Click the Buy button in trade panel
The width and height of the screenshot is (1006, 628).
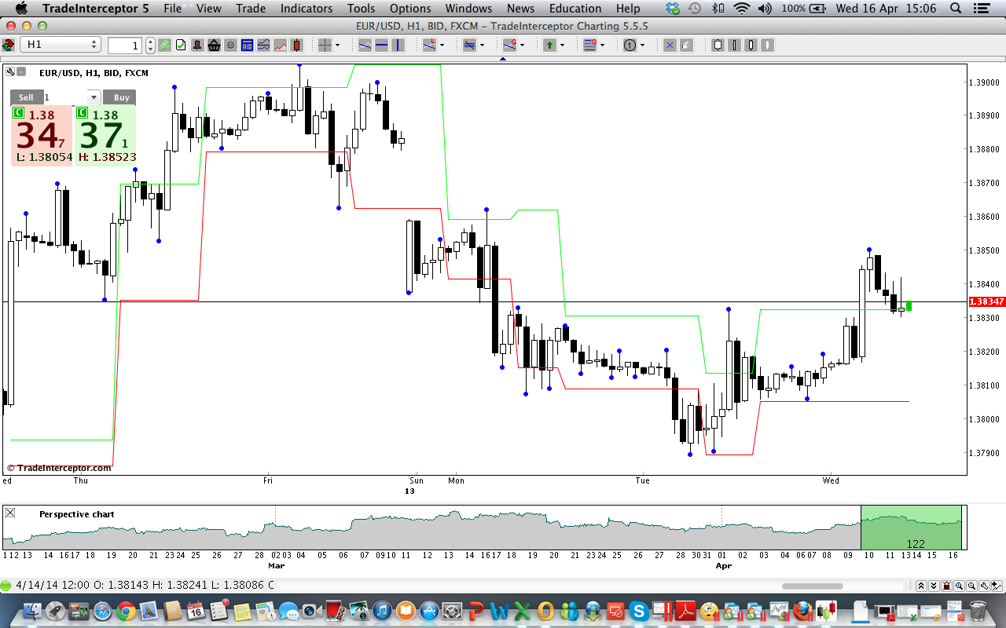pyautogui.click(x=121, y=97)
